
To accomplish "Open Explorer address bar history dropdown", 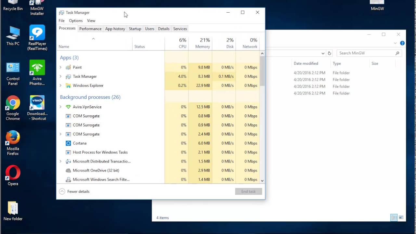I will click(x=323, y=53).
